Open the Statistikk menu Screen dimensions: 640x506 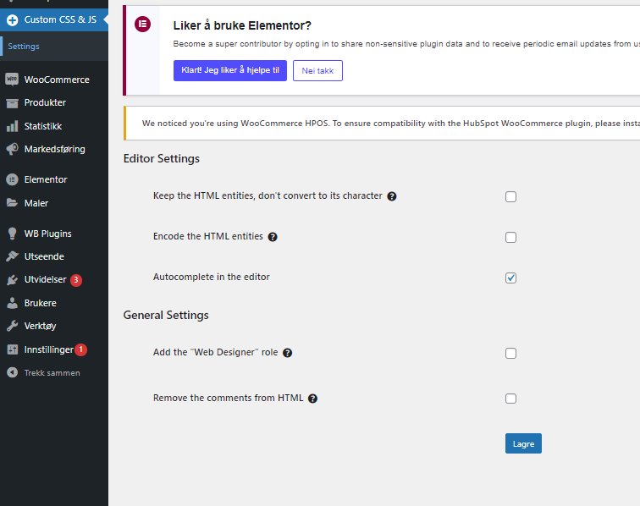pyautogui.click(x=54, y=126)
